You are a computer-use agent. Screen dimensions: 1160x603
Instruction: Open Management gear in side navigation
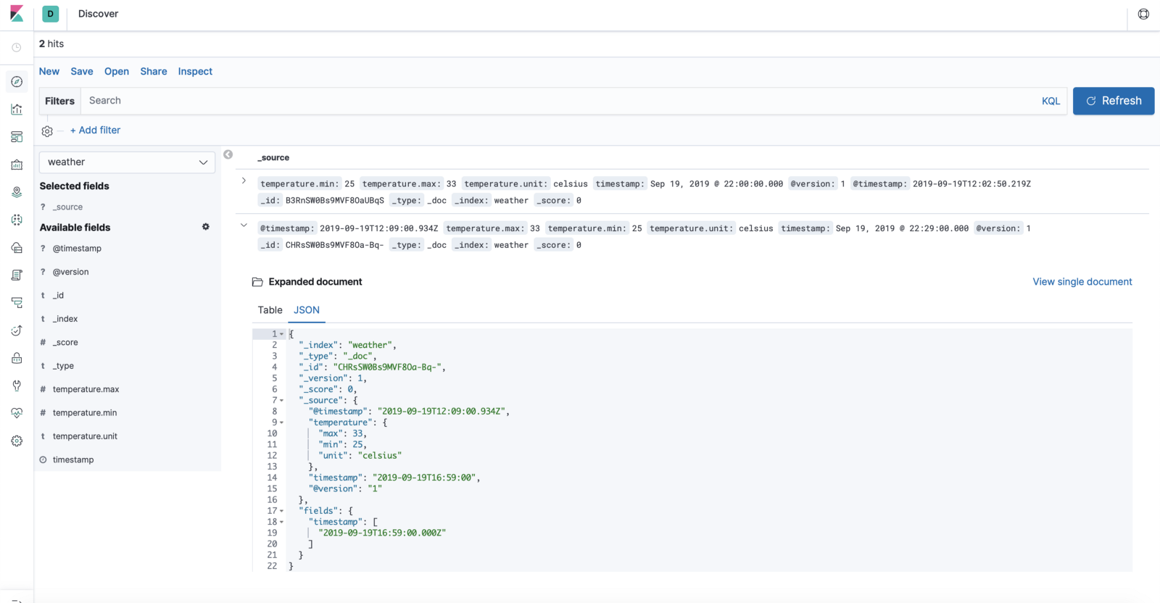click(x=17, y=441)
